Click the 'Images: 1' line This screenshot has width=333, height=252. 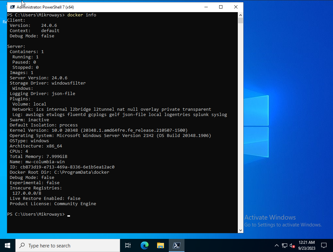[x=22, y=73]
